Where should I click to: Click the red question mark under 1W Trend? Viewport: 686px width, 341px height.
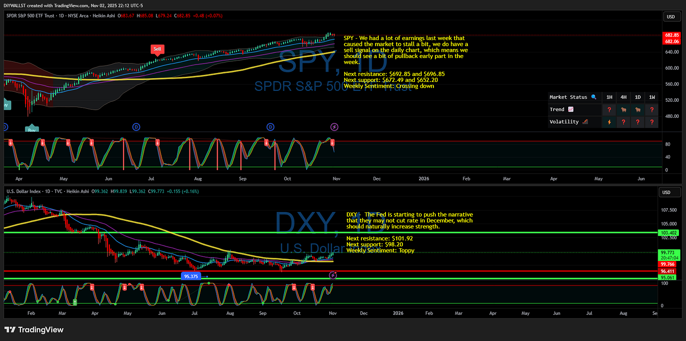652,109
